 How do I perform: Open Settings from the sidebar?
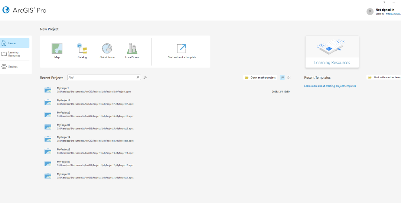click(x=15, y=67)
